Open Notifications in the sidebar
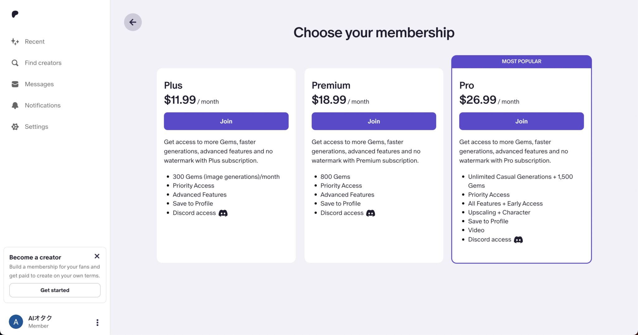Image resolution: width=638 pixels, height=335 pixels. (x=43, y=105)
